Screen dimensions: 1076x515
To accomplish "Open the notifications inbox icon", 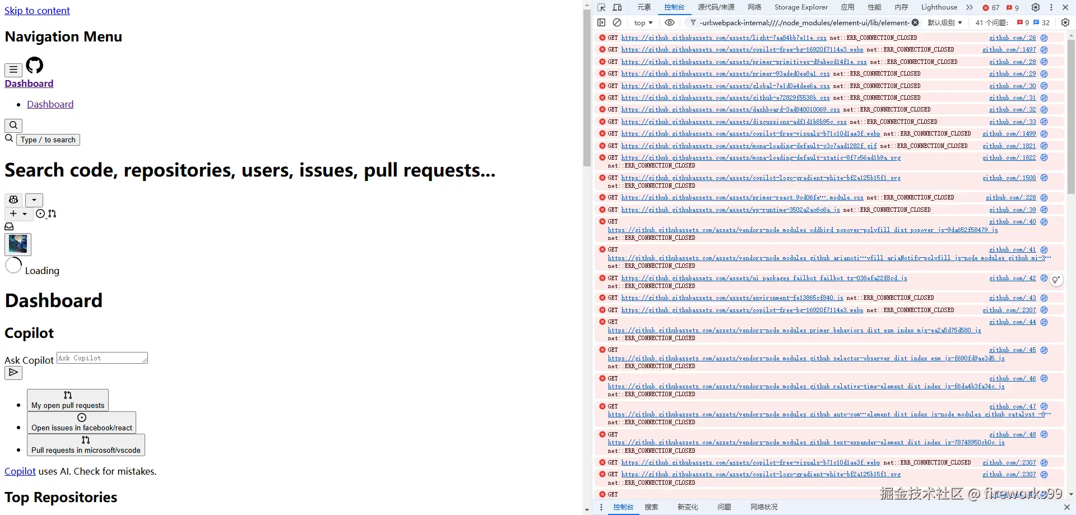I will pyautogui.click(x=9, y=226).
